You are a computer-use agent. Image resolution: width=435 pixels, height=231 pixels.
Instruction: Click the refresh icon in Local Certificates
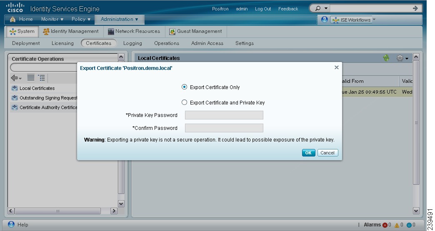click(386, 58)
